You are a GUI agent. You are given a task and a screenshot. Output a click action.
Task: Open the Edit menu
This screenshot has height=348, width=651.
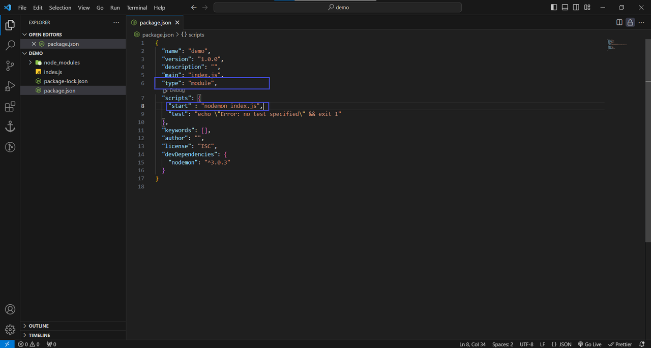[x=38, y=8]
